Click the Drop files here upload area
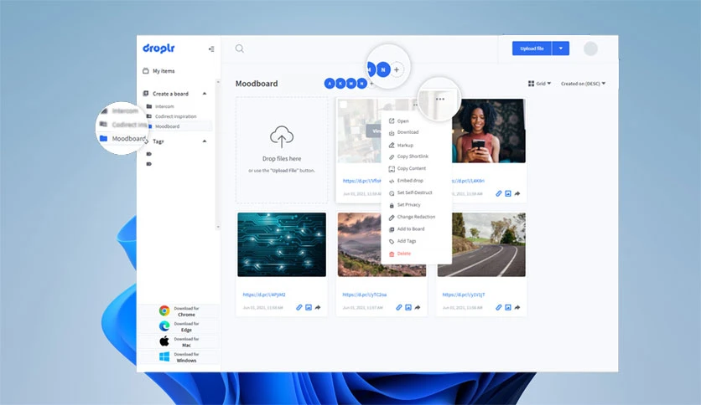 (x=282, y=151)
